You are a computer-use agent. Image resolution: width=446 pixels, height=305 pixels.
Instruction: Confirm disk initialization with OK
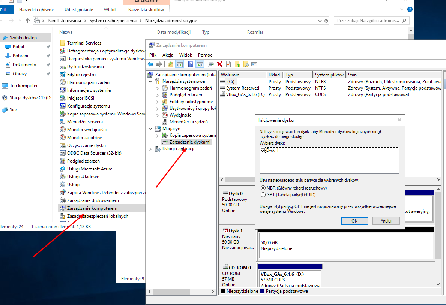tap(354, 221)
